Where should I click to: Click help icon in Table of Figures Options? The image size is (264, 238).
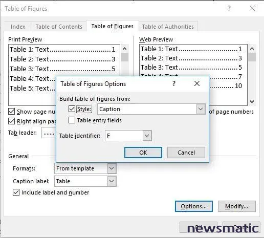[x=174, y=83]
